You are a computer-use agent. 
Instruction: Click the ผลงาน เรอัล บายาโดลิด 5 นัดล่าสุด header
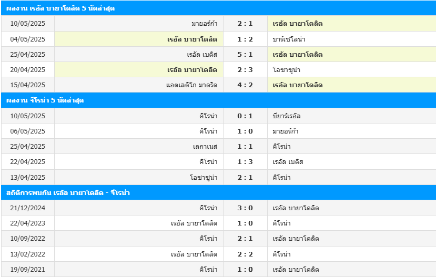click(60, 8)
